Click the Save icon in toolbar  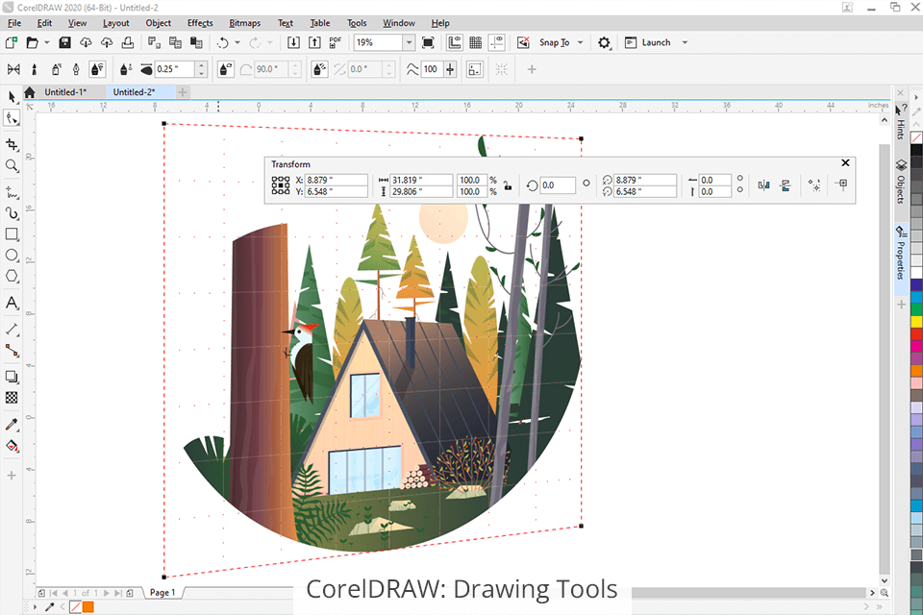[64, 42]
